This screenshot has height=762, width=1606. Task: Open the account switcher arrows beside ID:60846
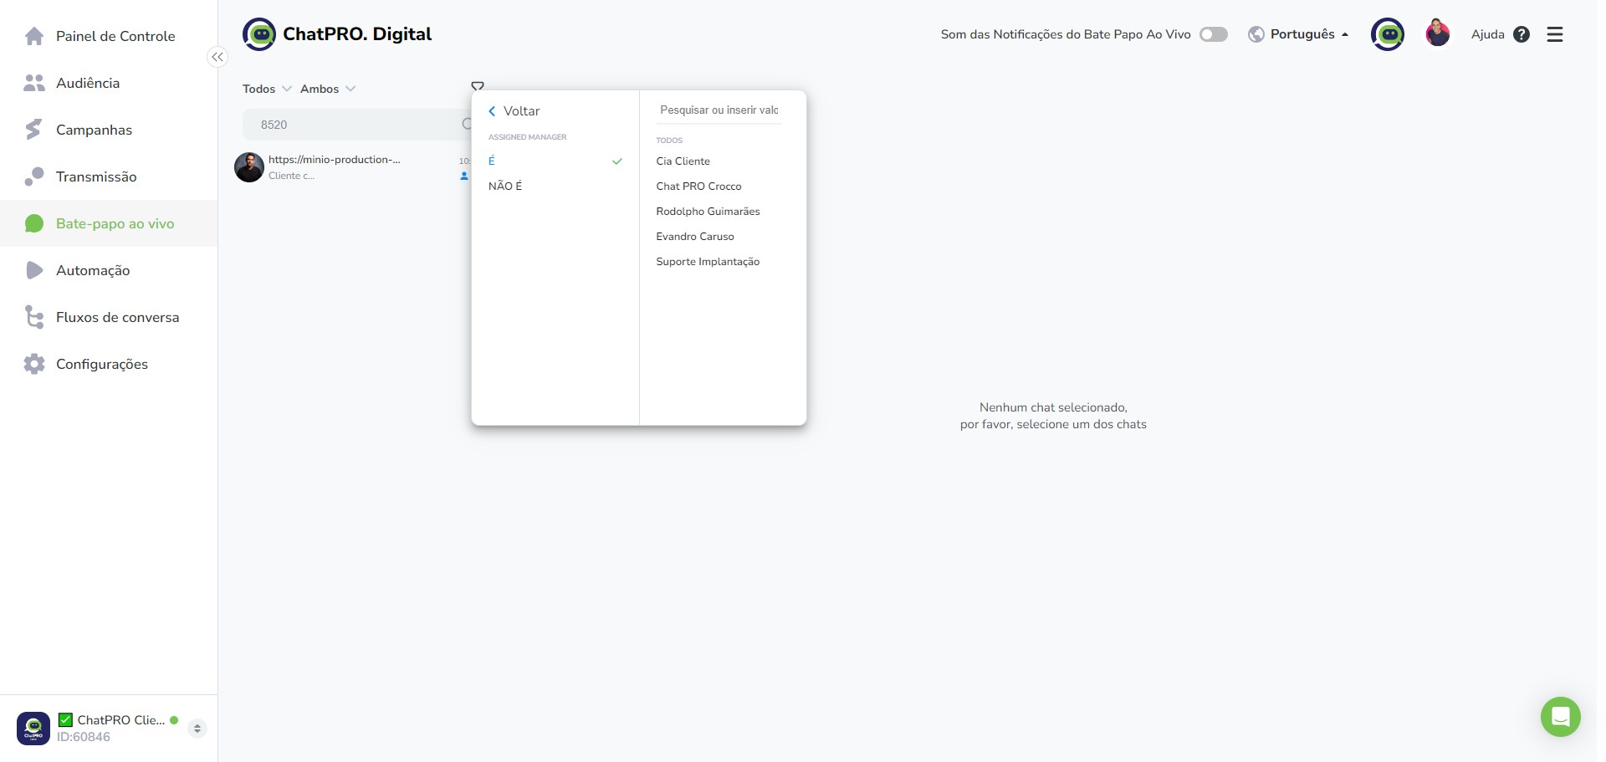[x=197, y=729]
